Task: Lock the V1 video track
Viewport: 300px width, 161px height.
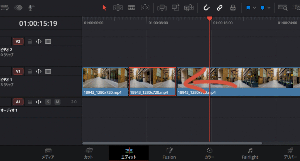Action: 30,71
